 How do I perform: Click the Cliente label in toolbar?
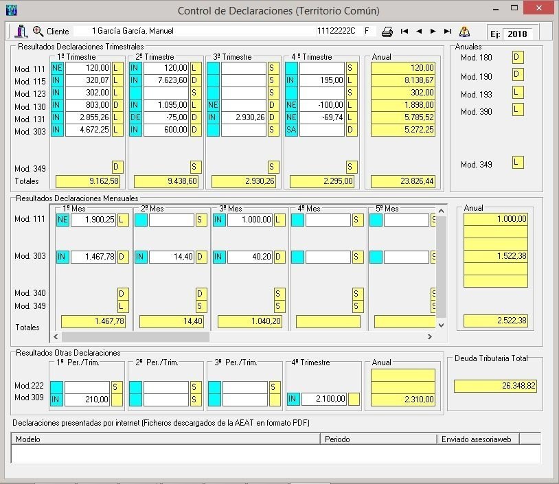pyautogui.click(x=58, y=32)
